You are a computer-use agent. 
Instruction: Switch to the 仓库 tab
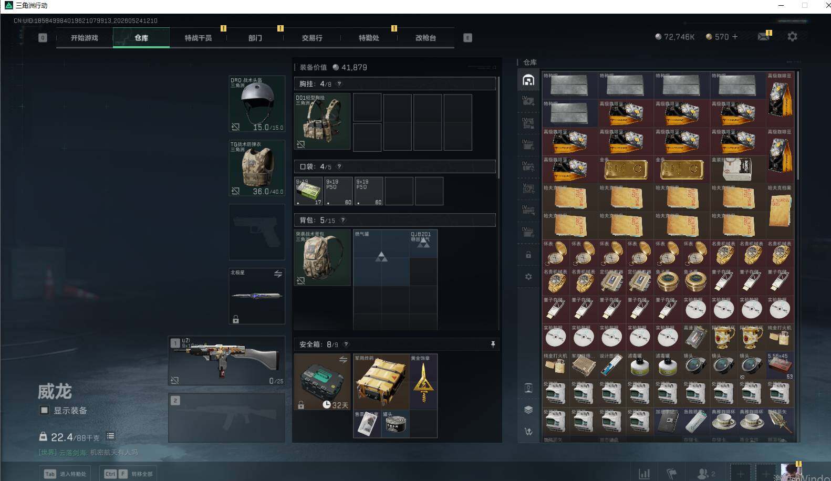141,38
